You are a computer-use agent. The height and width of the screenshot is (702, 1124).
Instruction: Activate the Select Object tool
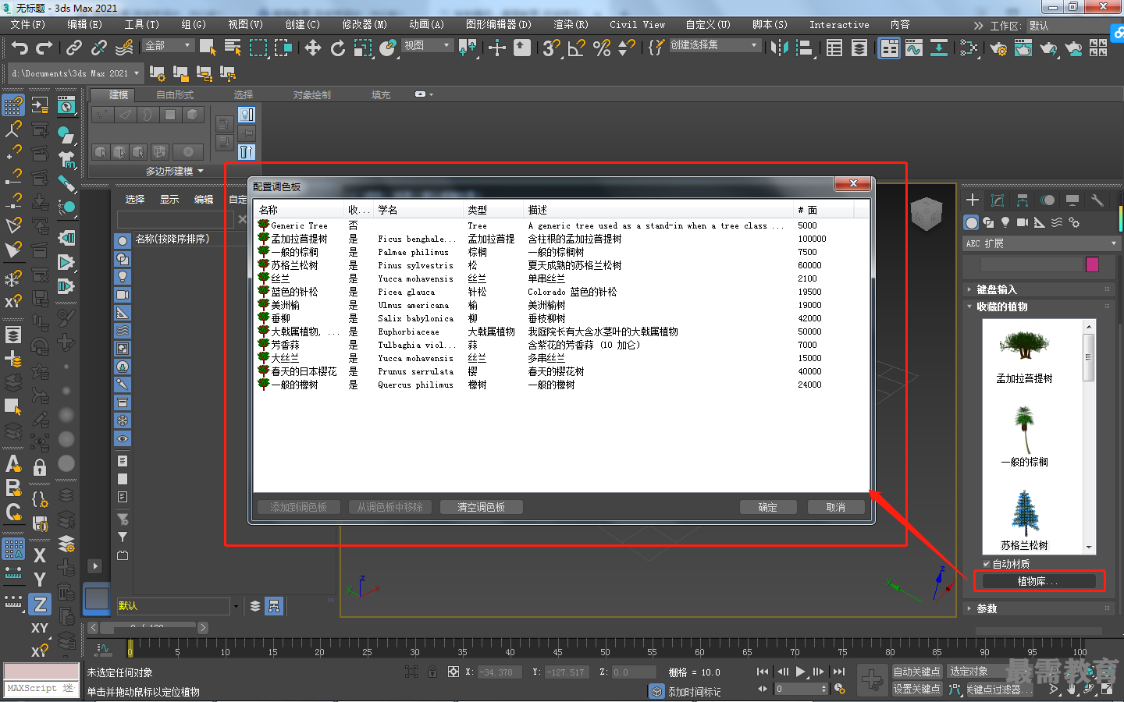click(x=208, y=48)
